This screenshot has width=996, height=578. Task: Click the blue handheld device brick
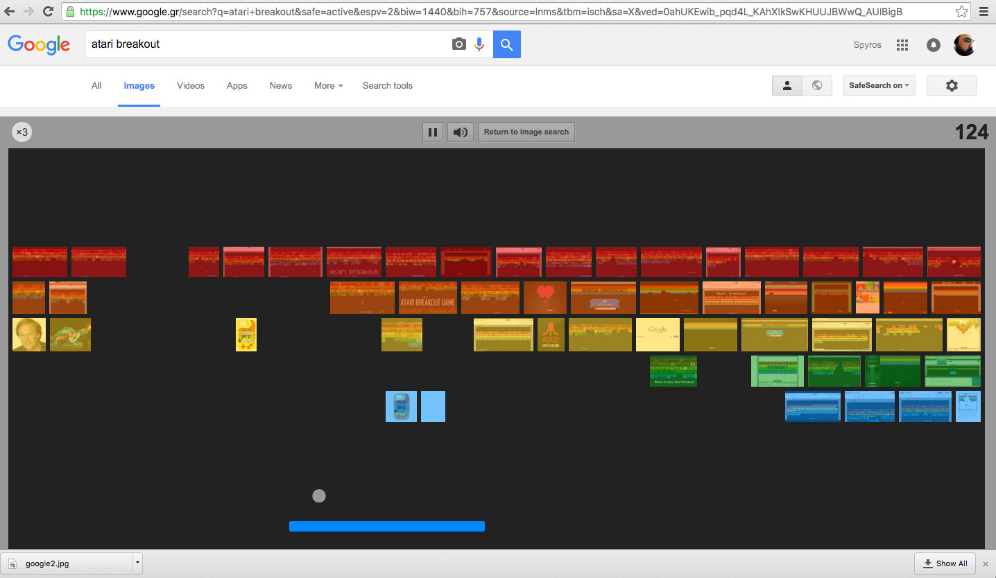click(x=402, y=406)
